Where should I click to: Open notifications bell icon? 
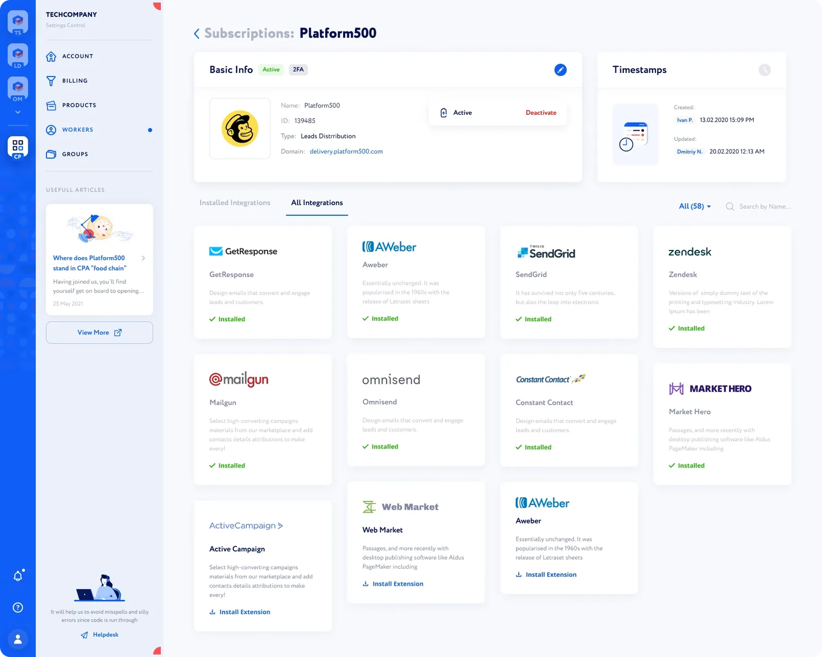tap(18, 576)
